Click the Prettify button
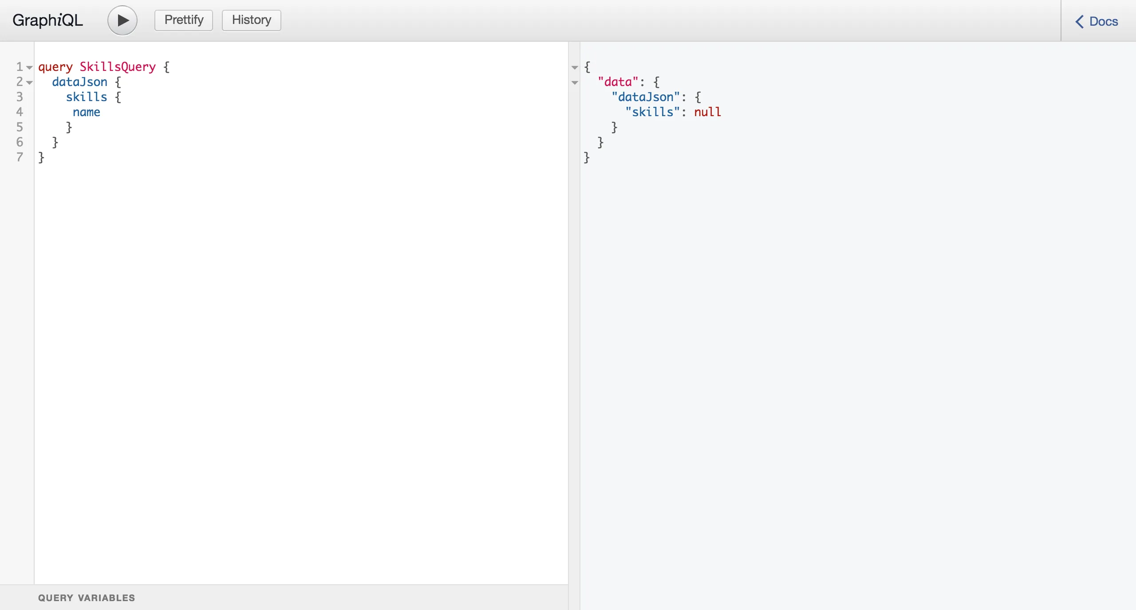 [184, 20]
